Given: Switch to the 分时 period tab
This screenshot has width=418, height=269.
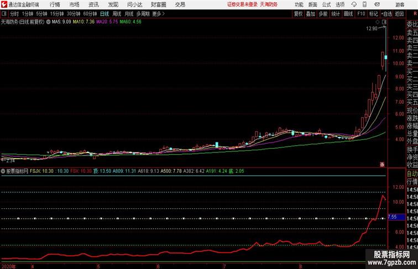Looking at the screenshot, I should [x=14, y=14].
